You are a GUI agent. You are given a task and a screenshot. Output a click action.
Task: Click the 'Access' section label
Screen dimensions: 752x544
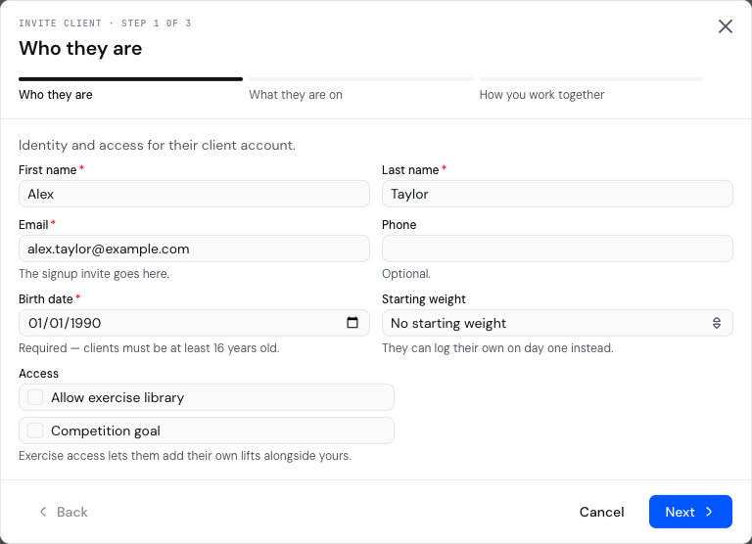(38, 374)
